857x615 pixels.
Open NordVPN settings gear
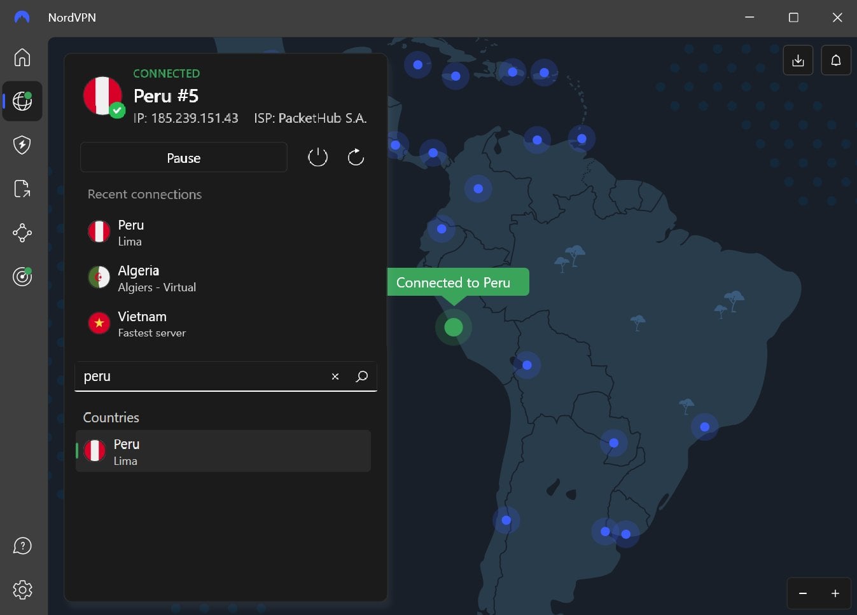tap(22, 590)
